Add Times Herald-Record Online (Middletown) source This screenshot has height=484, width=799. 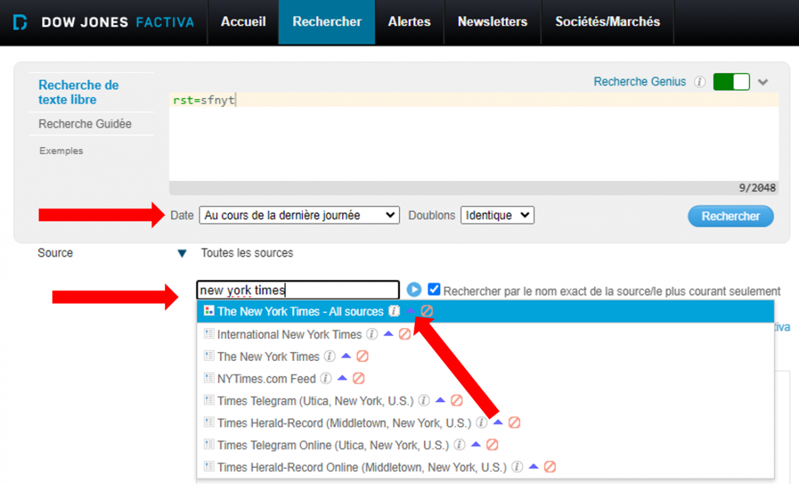pos(533,467)
